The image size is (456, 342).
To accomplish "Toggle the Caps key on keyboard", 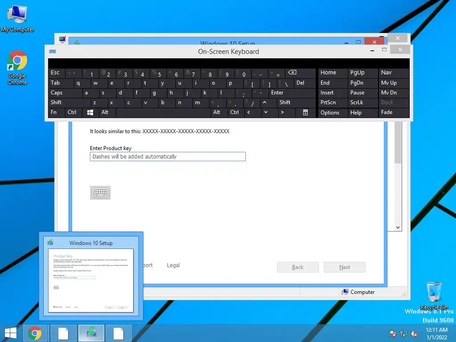I will point(65,93).
